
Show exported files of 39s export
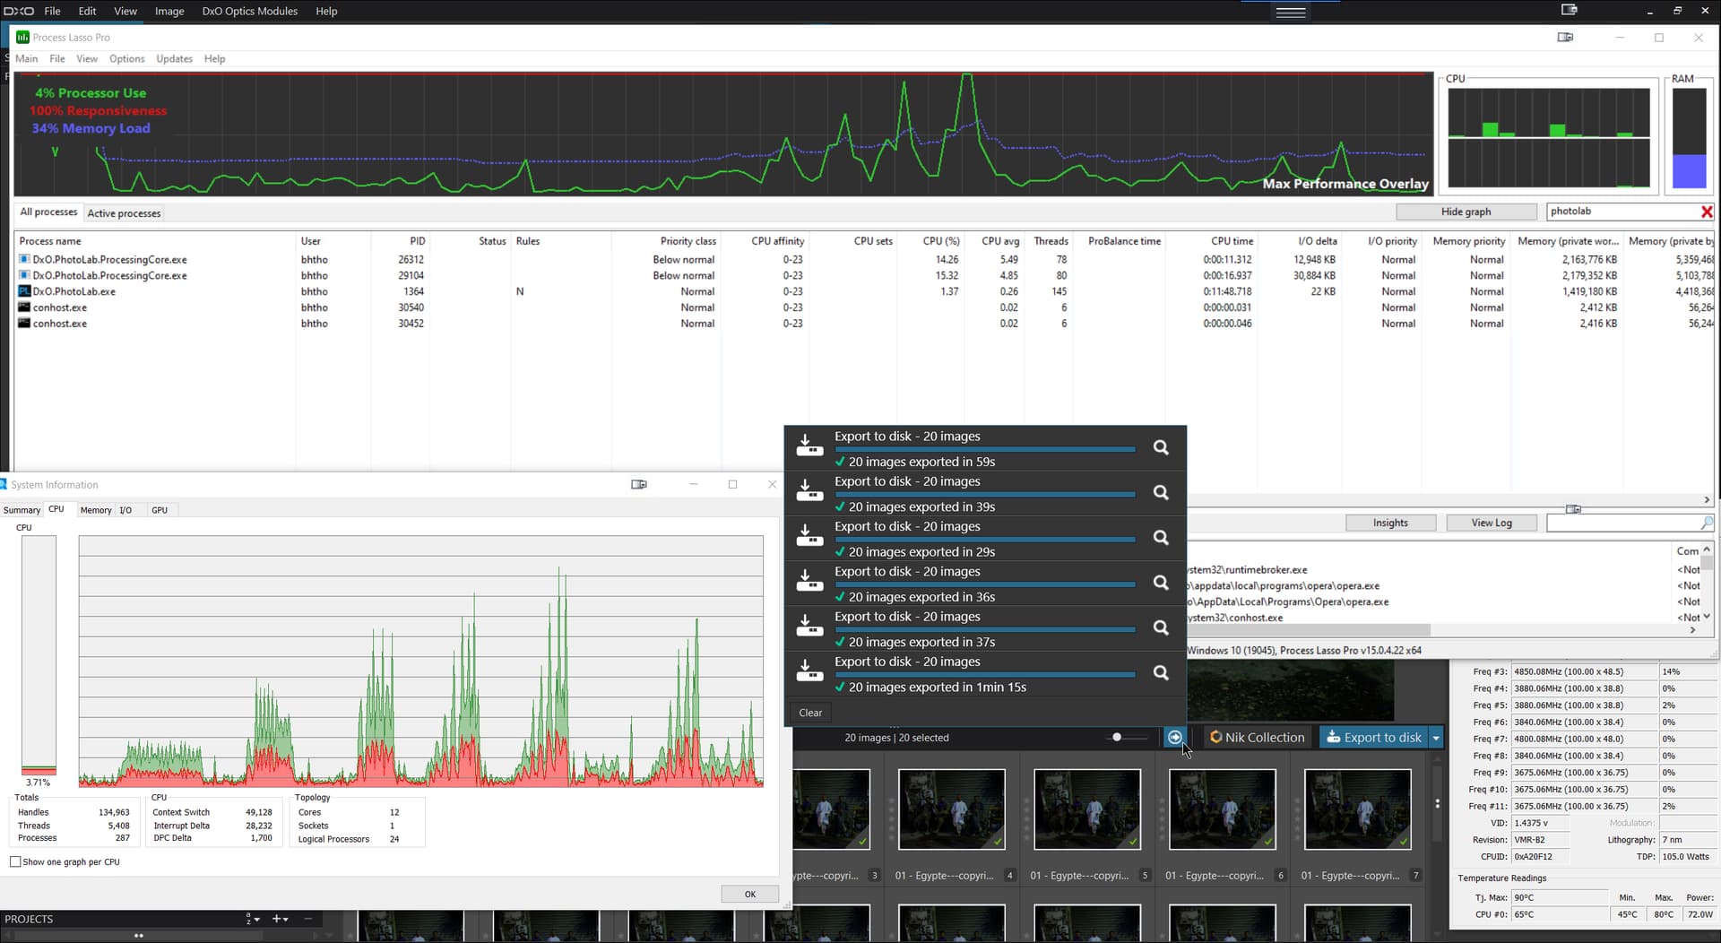coord(1161,493)
